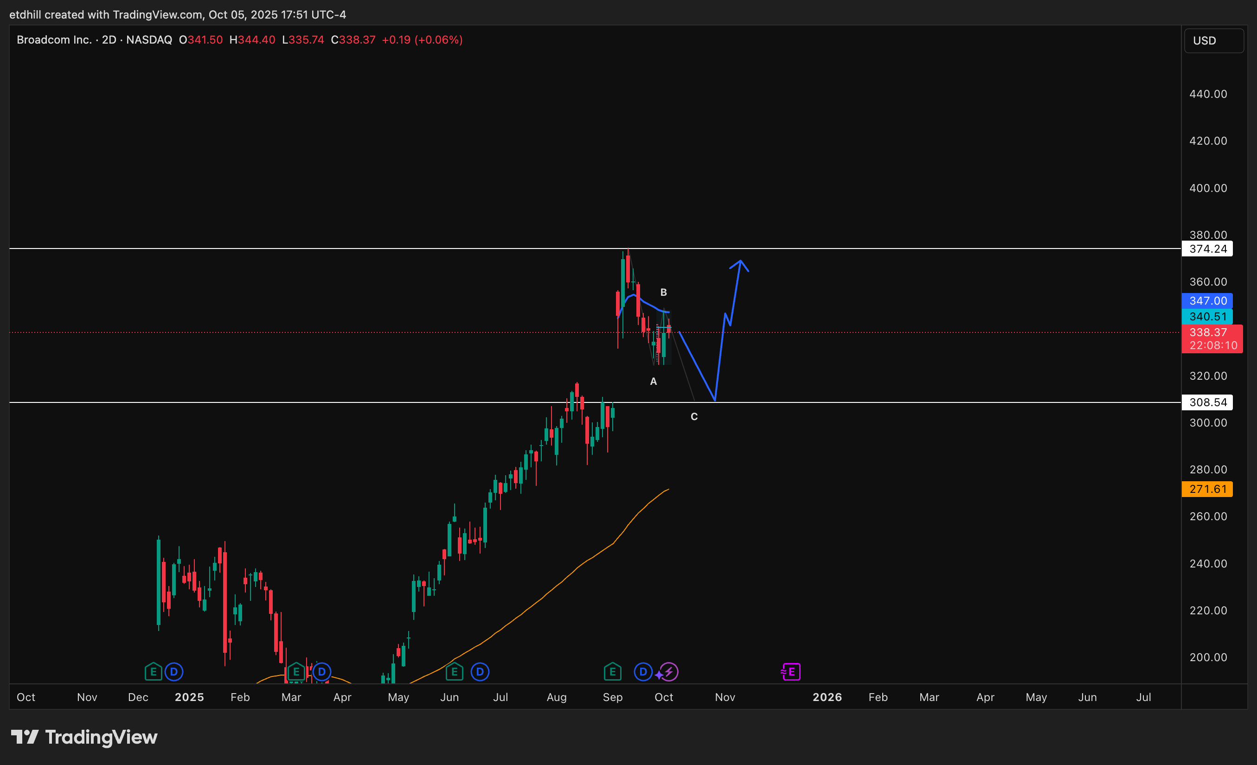Select the wave label B text
Viewport: 1257px width, 765px height.
click(663, 292)
